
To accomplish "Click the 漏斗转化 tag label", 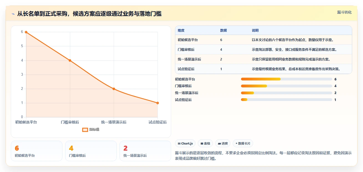I will click(x=344, y=12).
